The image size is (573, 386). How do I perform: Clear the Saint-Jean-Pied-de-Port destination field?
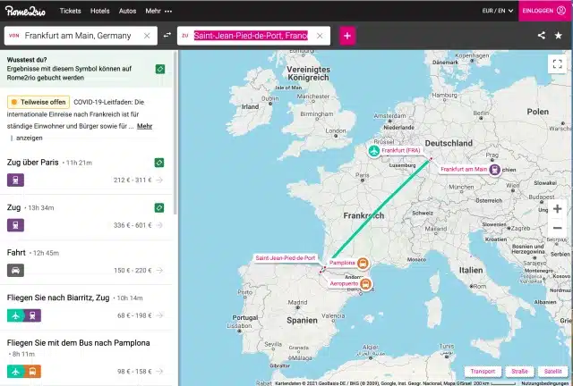pyautogui.click(x=320, y=36)
